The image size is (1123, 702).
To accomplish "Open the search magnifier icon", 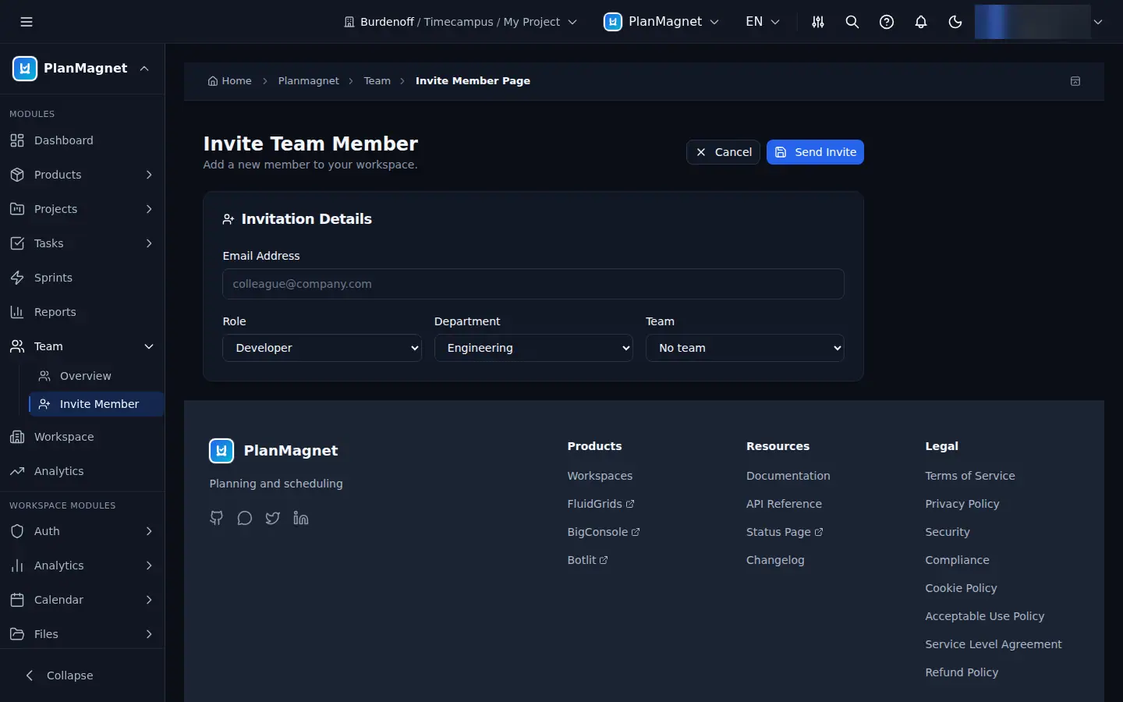I will [x=852, y=22].
